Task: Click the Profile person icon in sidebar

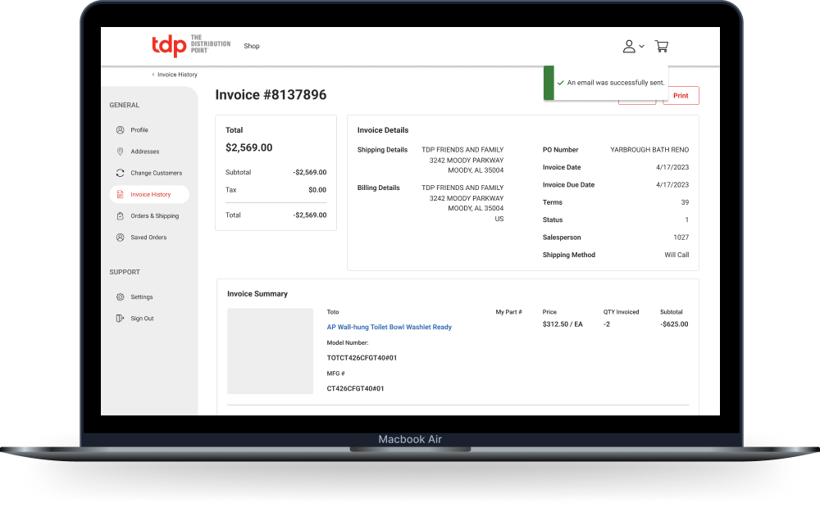Action: click(120, 130)
